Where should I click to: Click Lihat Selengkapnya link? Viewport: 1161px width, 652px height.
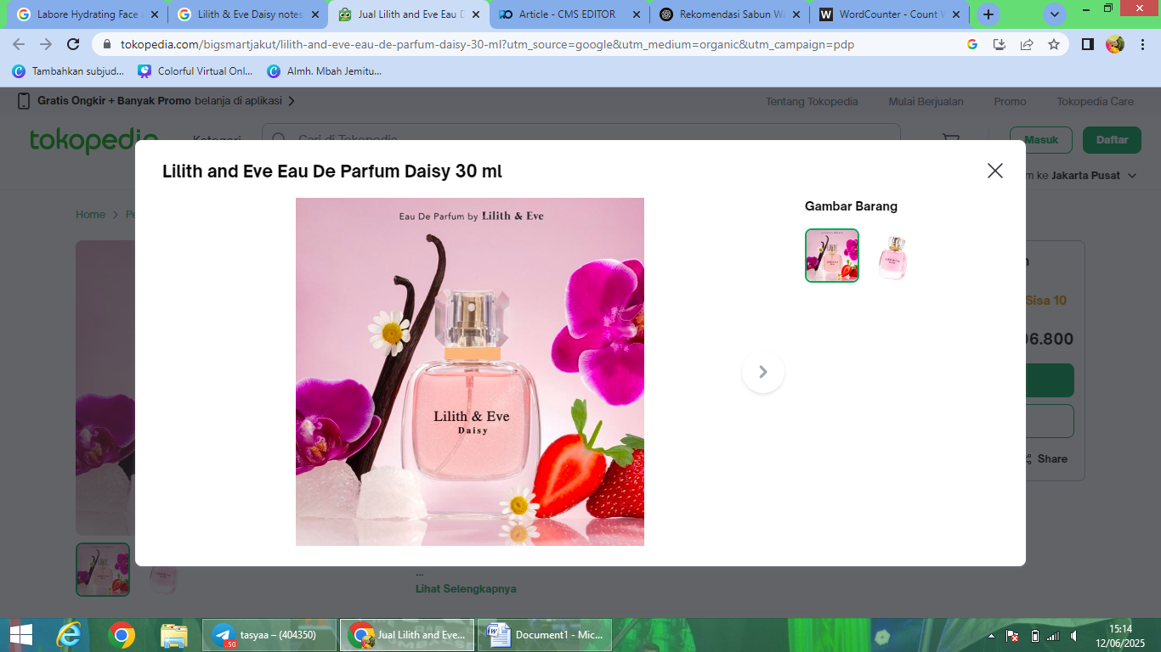[466, 588]
